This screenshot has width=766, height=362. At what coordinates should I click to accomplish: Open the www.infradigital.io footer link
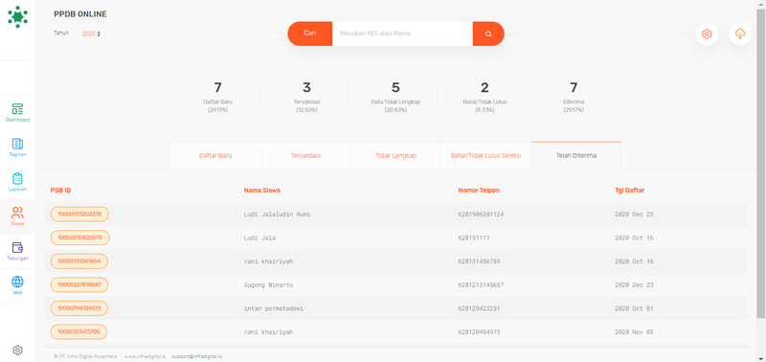[x=146, y=356]
